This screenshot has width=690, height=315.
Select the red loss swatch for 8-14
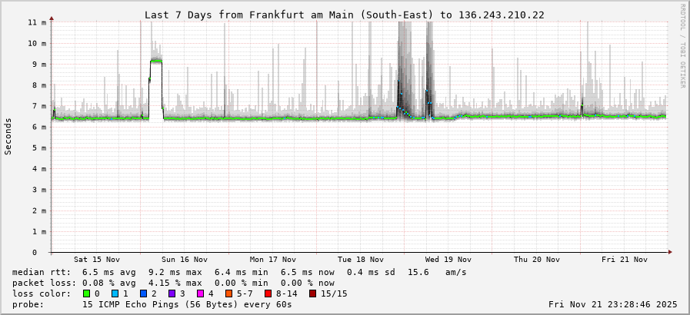268,293
